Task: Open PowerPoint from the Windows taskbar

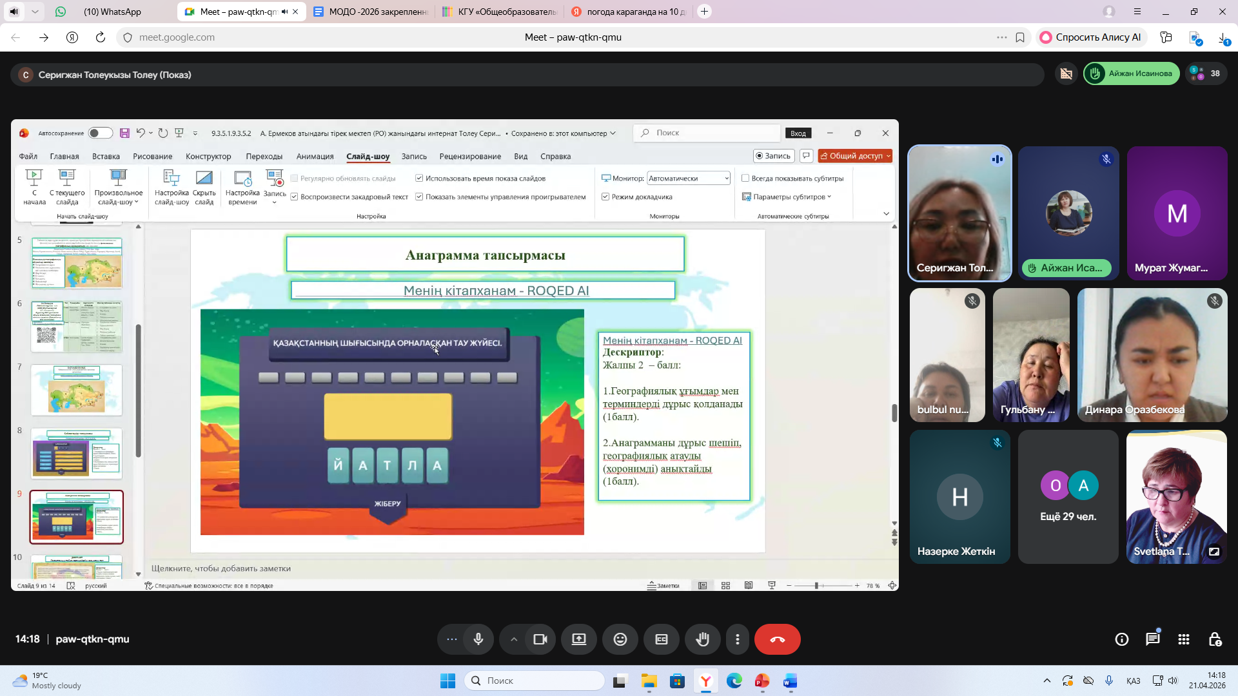Action: [762, 681]
